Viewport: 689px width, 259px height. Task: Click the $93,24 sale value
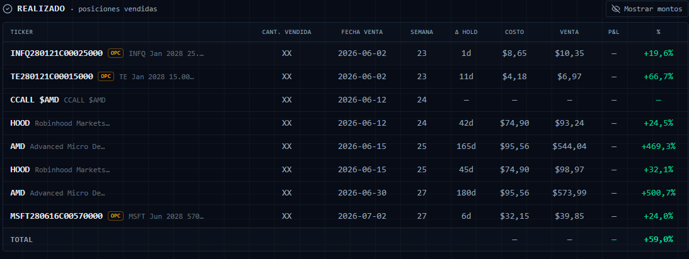(x=569, y=123)
